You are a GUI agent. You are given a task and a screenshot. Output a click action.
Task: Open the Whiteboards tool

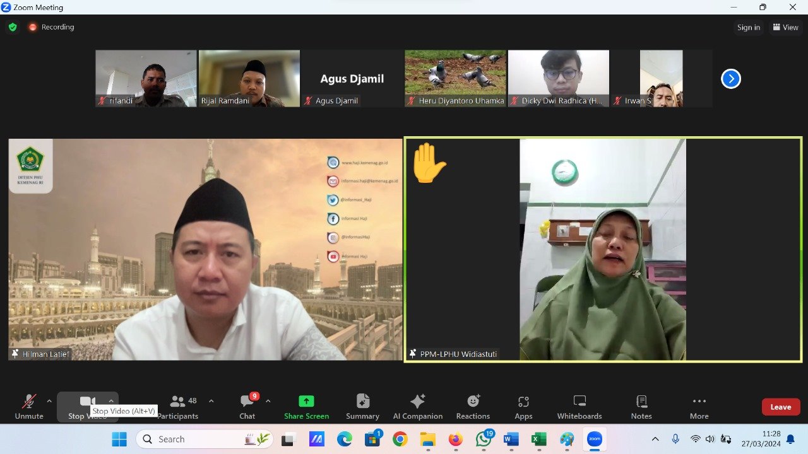579,407
